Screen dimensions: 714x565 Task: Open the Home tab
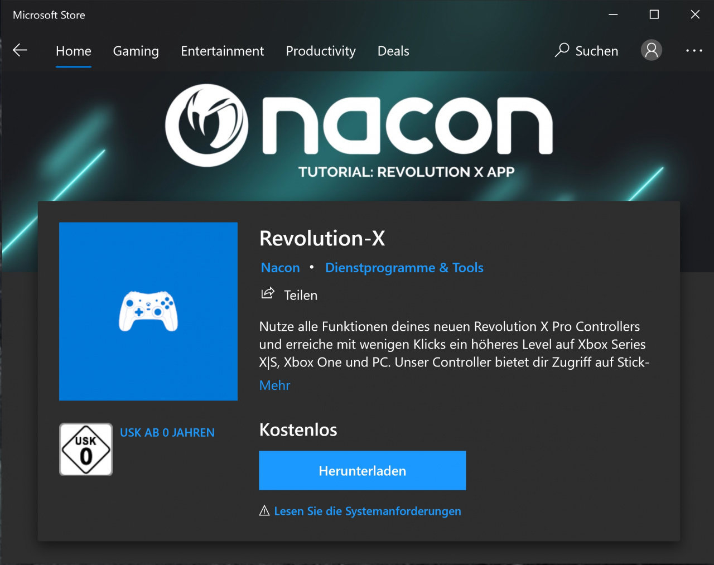[x=74, y=51]
